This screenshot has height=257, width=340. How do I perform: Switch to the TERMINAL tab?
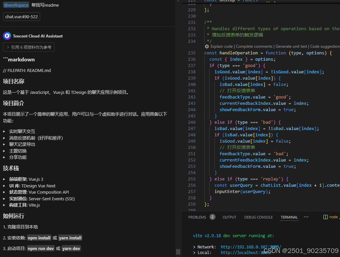click(x=289, y=217)
